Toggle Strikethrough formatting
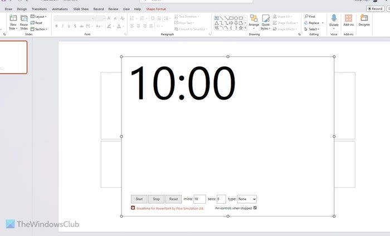 click(81, 26)
